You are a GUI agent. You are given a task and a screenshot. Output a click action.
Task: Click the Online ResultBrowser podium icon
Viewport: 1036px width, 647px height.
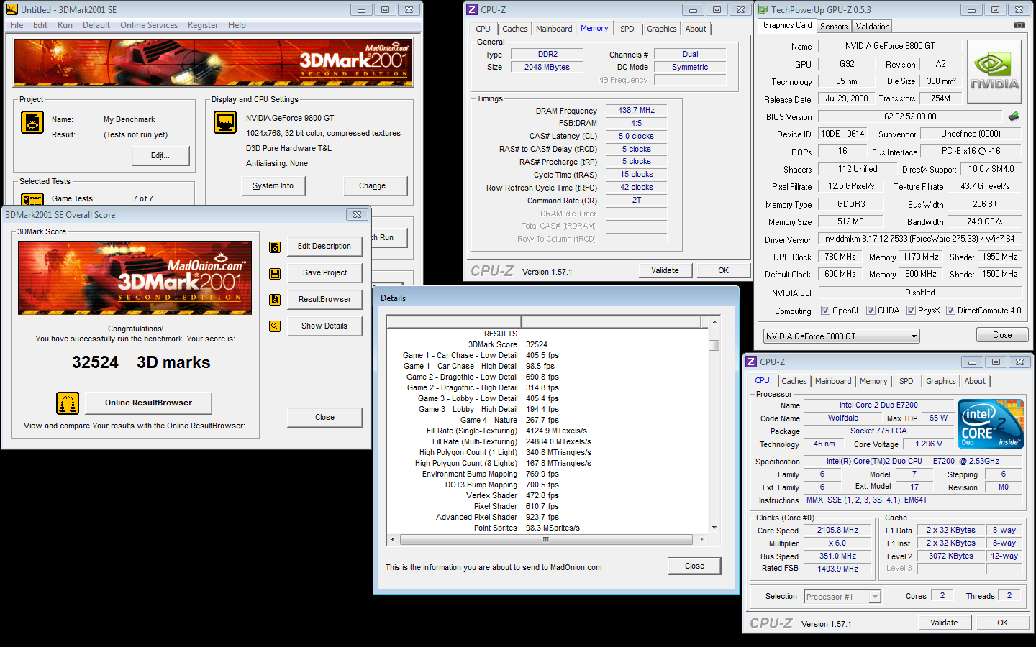(x=68, y=403)
